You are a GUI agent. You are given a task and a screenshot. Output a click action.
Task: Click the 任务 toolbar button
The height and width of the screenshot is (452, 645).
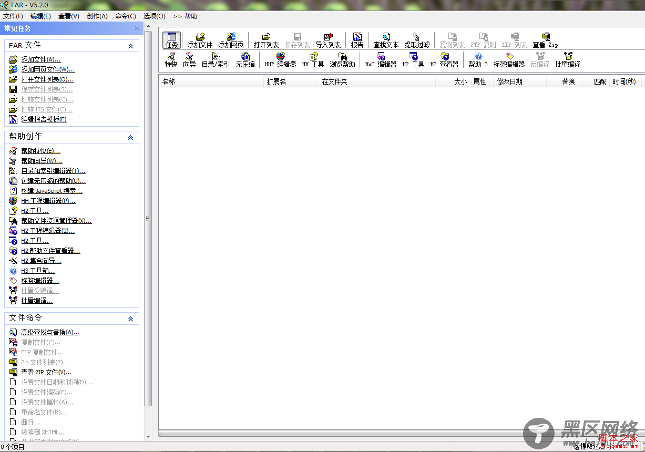(172, 40)
